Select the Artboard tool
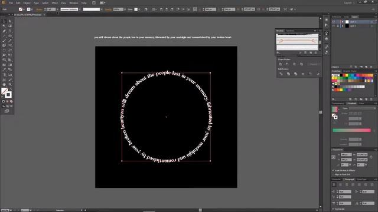Screen dimensions: 378x212 (4, 79)
